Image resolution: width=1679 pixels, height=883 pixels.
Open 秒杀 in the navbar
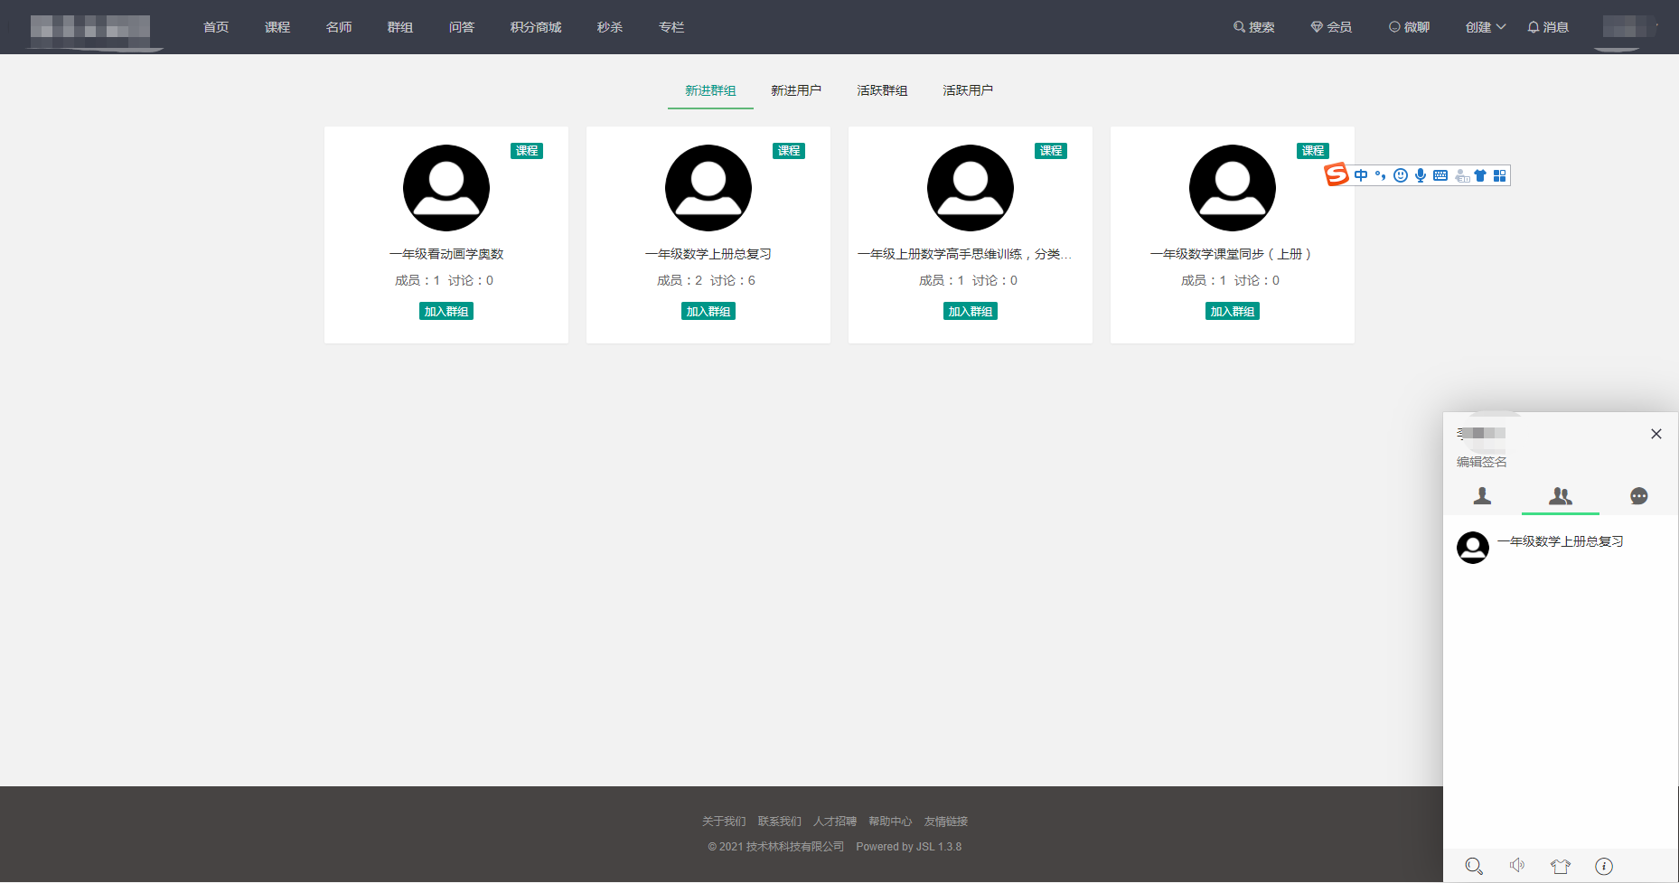[x=610, y=27]
